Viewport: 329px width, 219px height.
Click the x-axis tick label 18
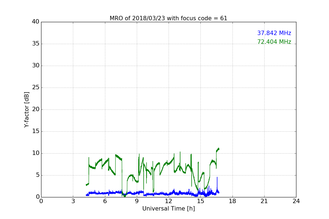pos(232,201)
